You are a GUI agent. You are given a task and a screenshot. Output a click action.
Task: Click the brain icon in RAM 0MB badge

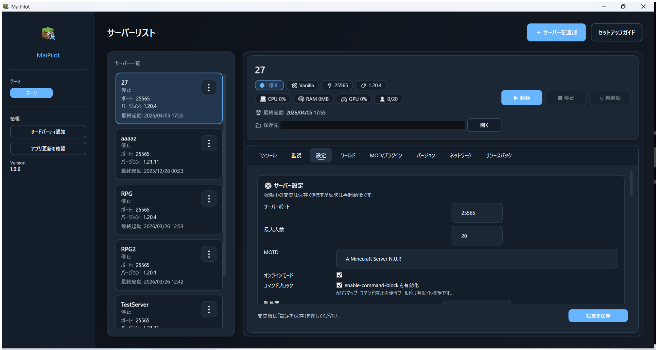click(301, 99)
